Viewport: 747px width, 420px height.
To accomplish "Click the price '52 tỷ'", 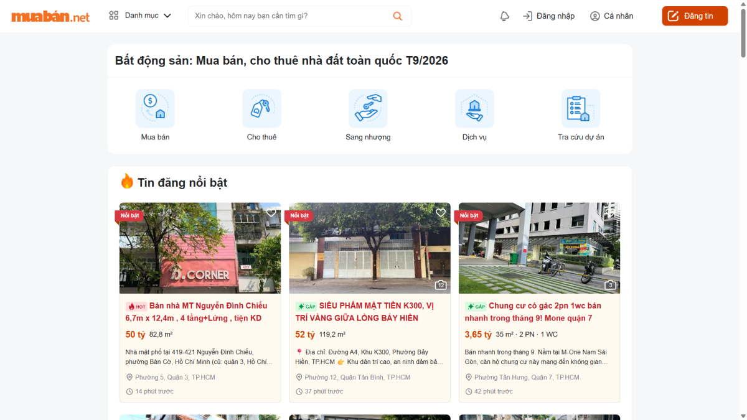I will tap(305, 335).
